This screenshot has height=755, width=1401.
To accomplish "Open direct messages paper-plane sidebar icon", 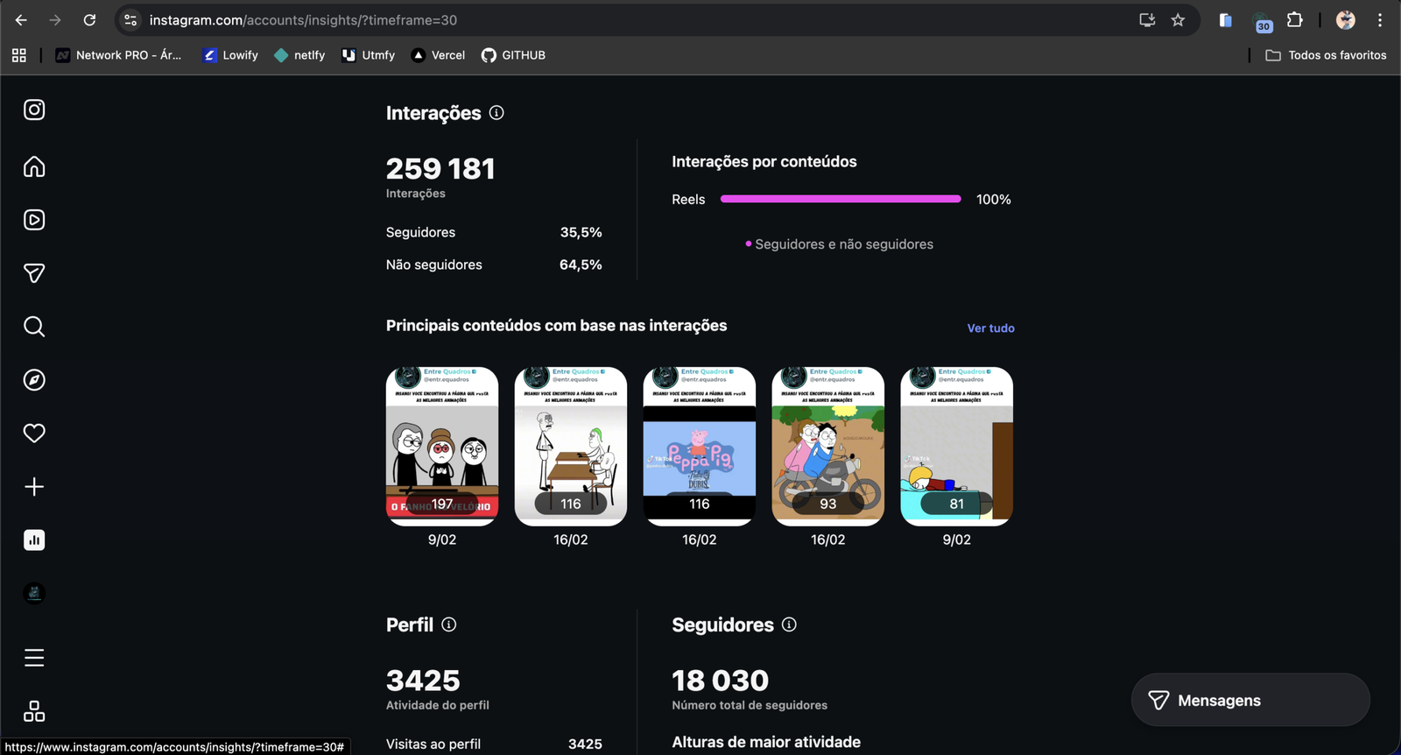I will tap(34, 273).
